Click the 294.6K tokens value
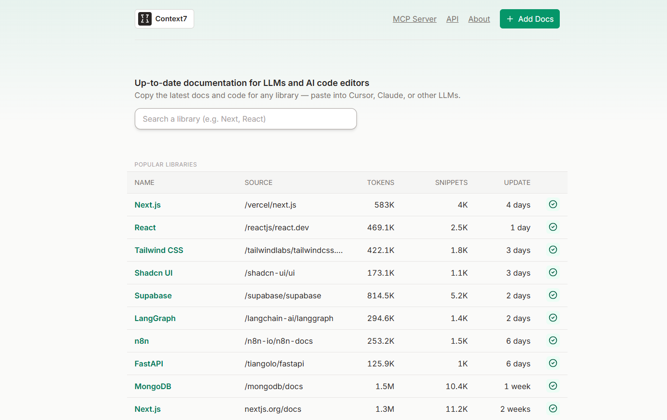The image size is (667, 420). point(381,318)
